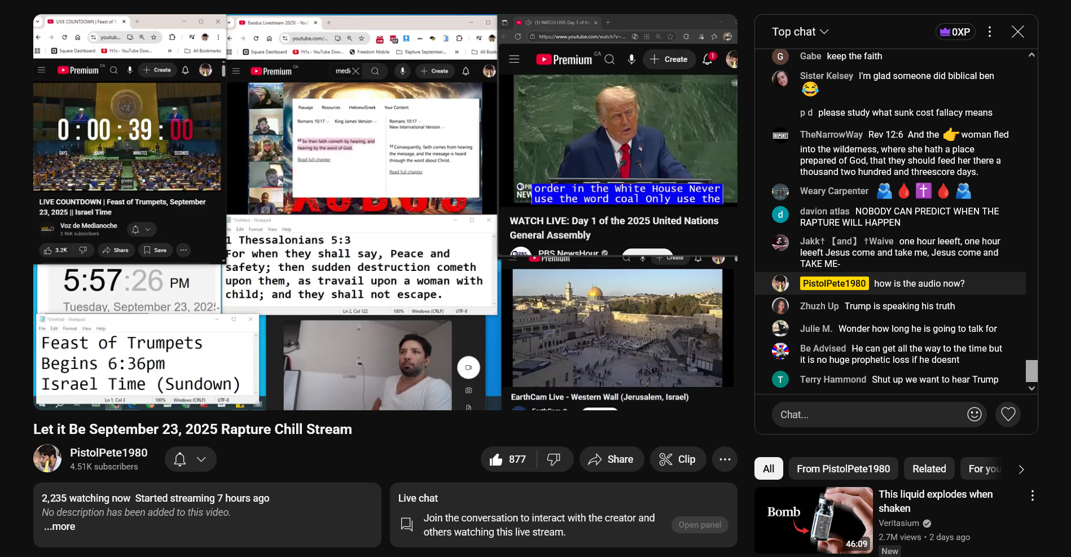The width and height of the screenshot is (1071, 557).
Task: Click TheNarrowWay's chat username
Action: click(x=831, y=134)
